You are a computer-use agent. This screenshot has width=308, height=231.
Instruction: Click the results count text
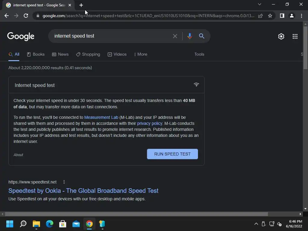click(50, 68)
